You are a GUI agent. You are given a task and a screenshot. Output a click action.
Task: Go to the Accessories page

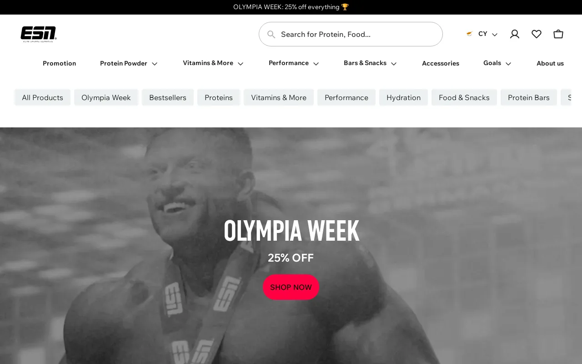(441, 63)
